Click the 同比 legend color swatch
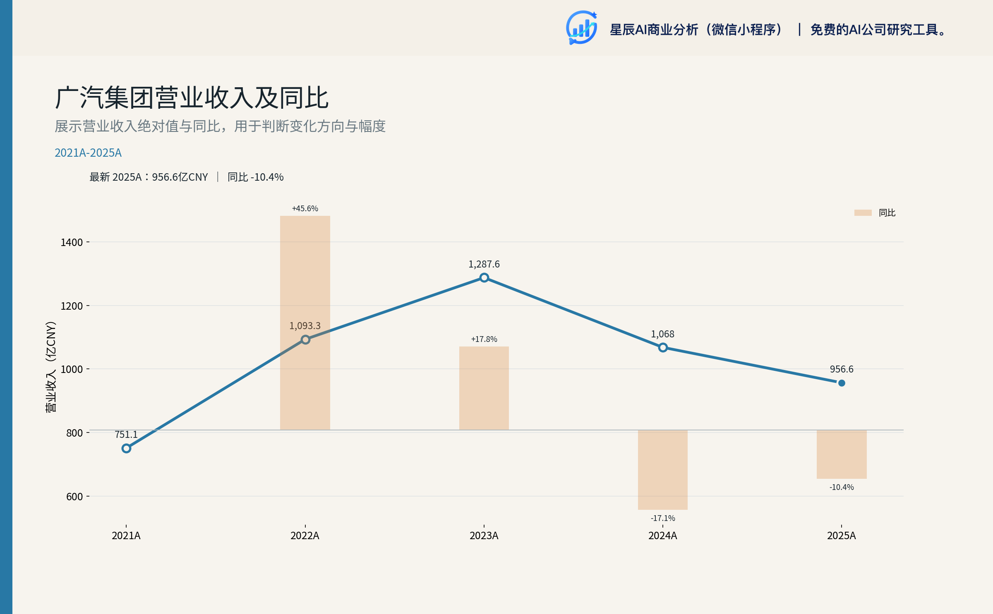The height and width of the screenshot is (614, 993). click(x=863, y=213)
